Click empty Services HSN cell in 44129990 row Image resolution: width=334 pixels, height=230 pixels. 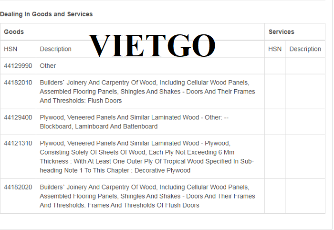(x=275, y=66)
